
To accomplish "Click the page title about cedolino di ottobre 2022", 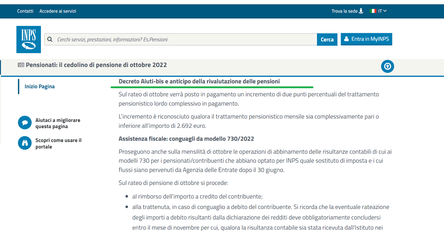I will click(x=96, y=65).
